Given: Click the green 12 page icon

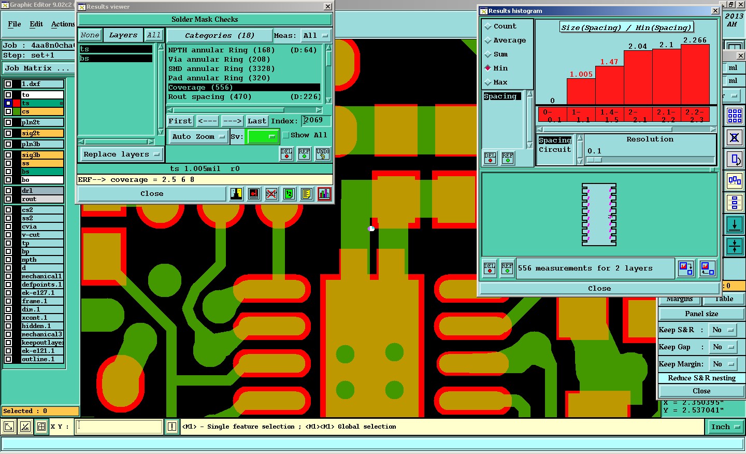Looking at the screenshot, I should (289, 194).
